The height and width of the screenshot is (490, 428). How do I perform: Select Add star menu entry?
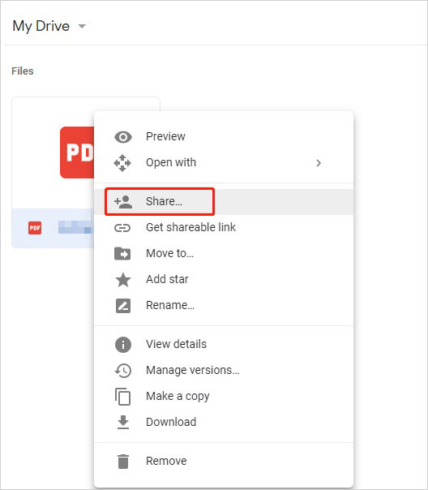pos(224,279)
